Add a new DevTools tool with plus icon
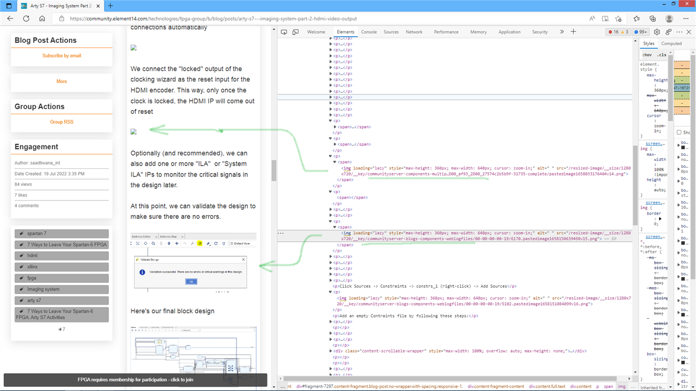696x391 pixels. click(x=573, y=32)
